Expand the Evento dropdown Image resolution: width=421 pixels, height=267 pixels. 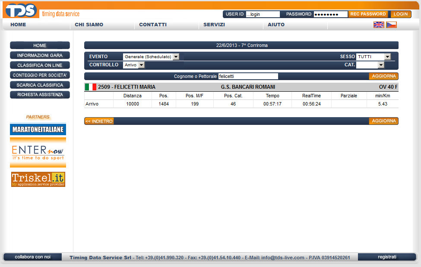click(x=151, y=57)
